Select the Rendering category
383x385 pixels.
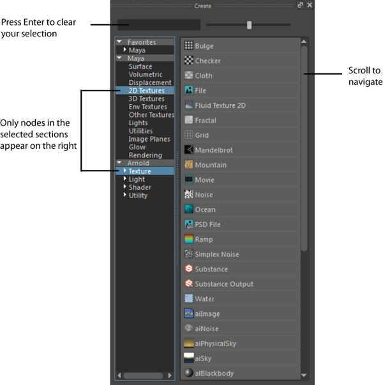pos(145,155)
